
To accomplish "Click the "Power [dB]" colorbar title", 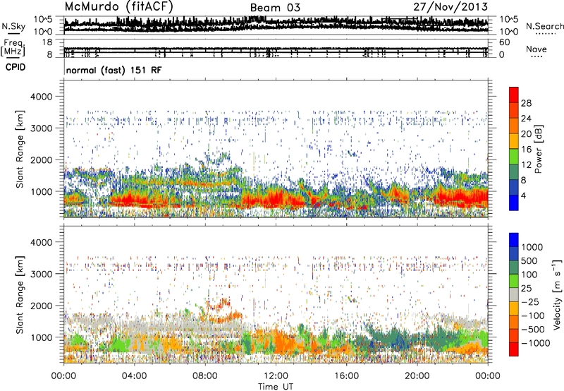I will click(538, 149).
